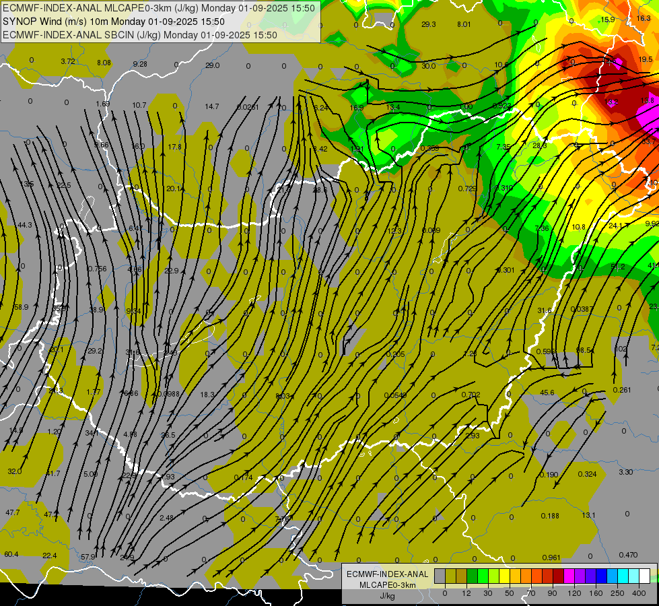Click the station value '8.01'
Image resolution: width=659 pixels, height=606 pixels.
click(464, 24)
